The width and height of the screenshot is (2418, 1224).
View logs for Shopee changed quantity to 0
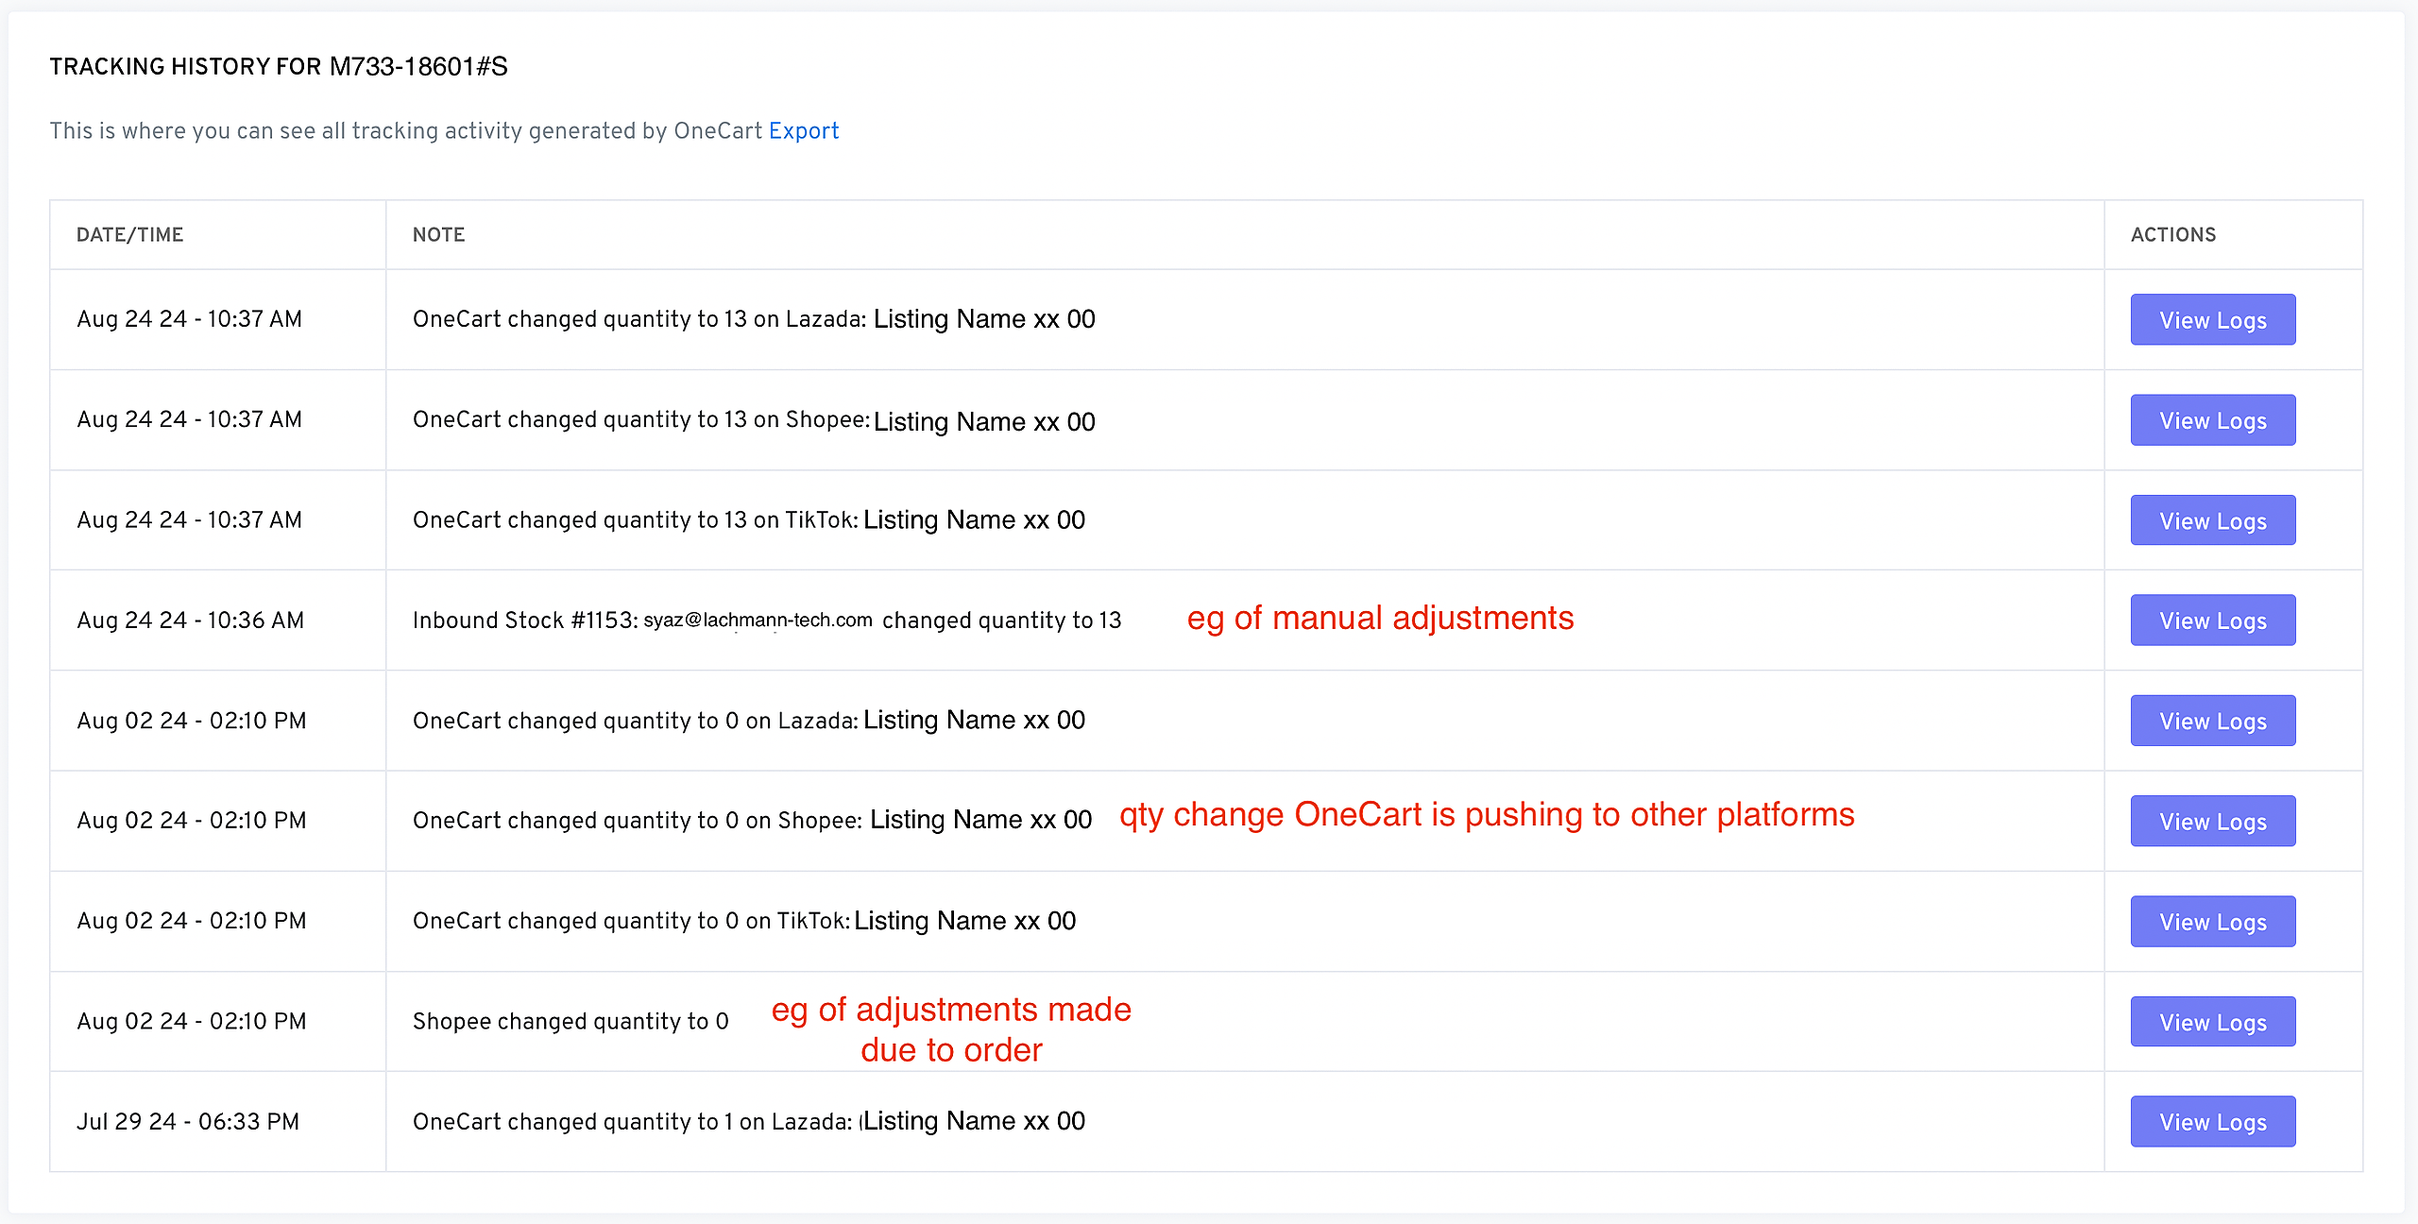[2212, 1022]
